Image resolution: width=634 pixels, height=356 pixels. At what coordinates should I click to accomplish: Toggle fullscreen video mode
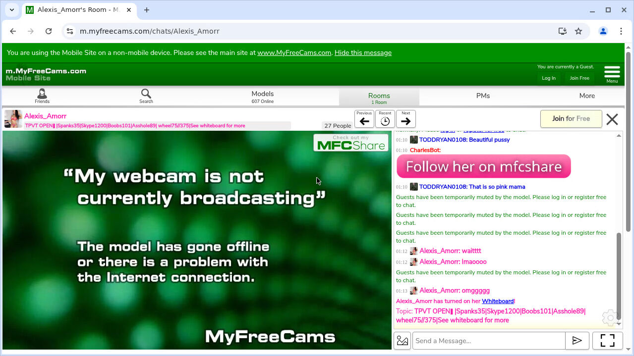coord(607,341)
